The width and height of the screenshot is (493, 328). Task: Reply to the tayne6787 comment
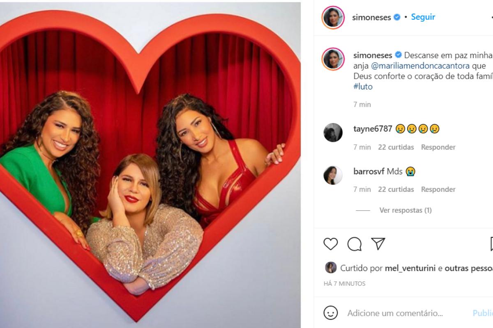point(438,147)
